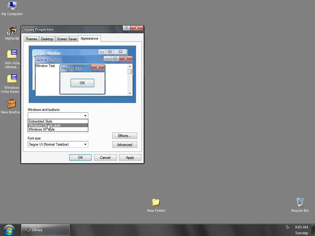This screenshot has height=236, width=315.
Task: Choose Windows XP style option
Action: pyautogui.click(x=58, y=129)
